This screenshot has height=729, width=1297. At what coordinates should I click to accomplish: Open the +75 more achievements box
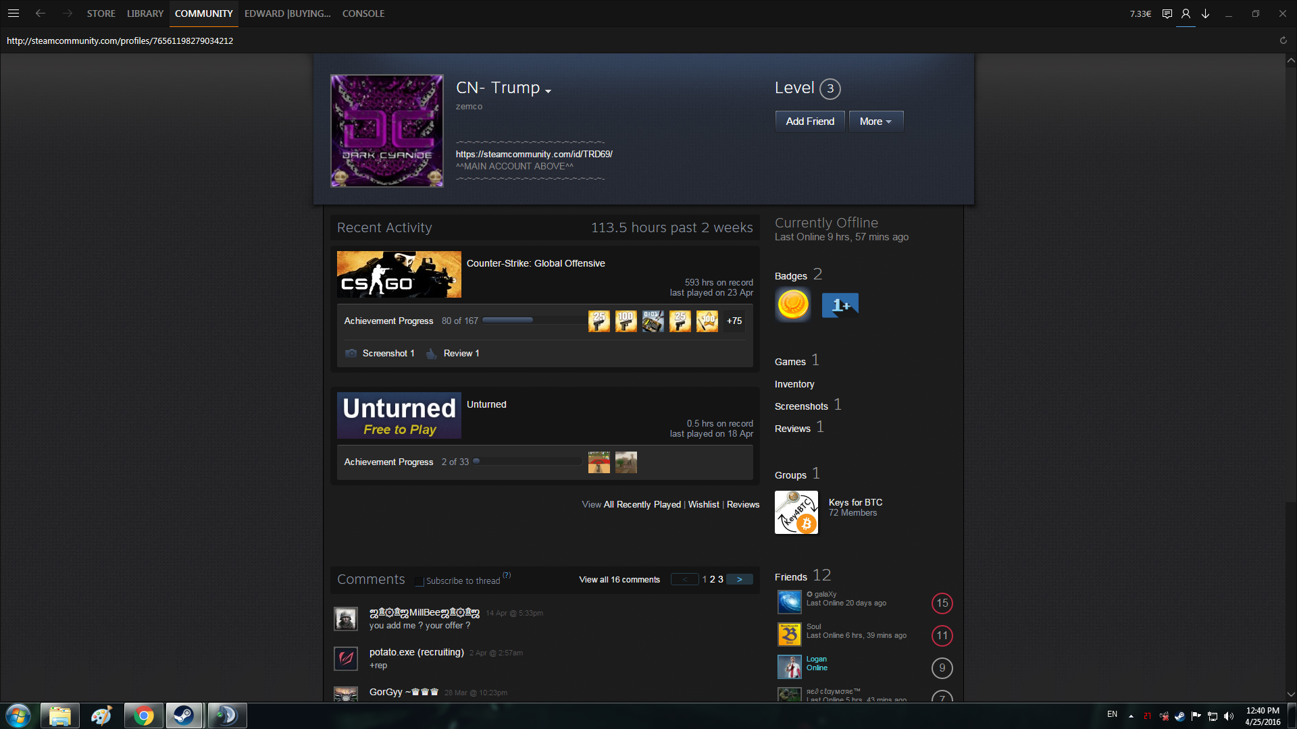(734, 321)
